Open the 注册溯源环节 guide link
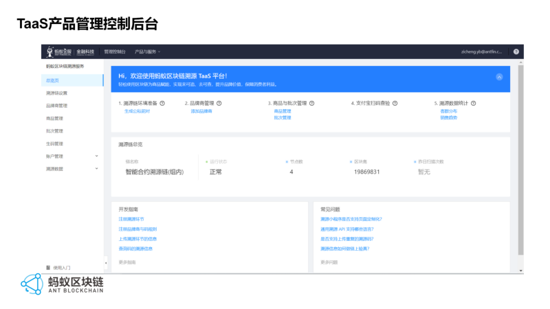550x309 pixels. click(131, 219)
